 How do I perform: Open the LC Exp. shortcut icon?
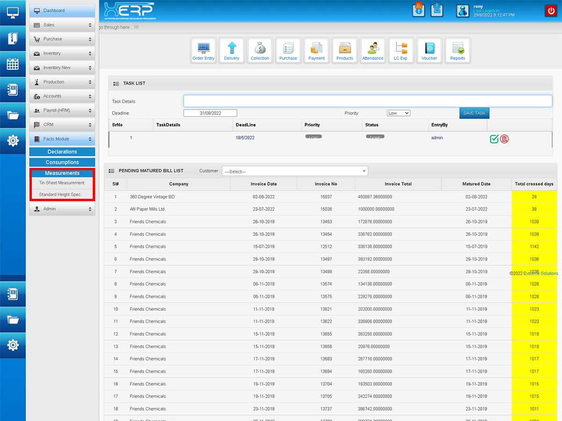pos(401,51)
